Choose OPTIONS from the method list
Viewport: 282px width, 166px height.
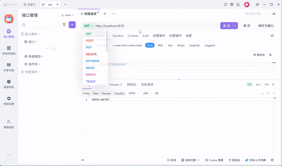(x=93, y=61)
